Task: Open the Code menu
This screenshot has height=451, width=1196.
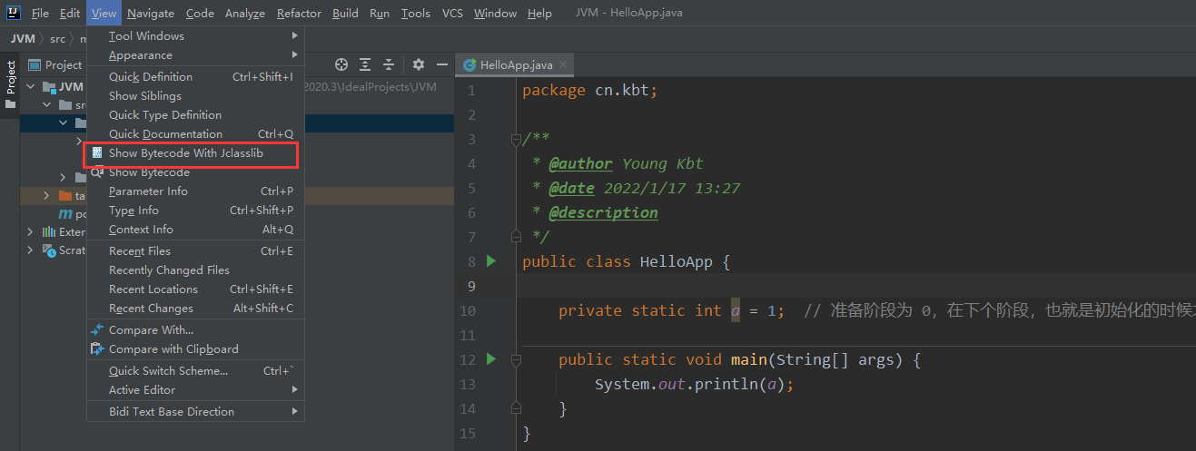Action: pyautogui.click(x=200, y=14)
